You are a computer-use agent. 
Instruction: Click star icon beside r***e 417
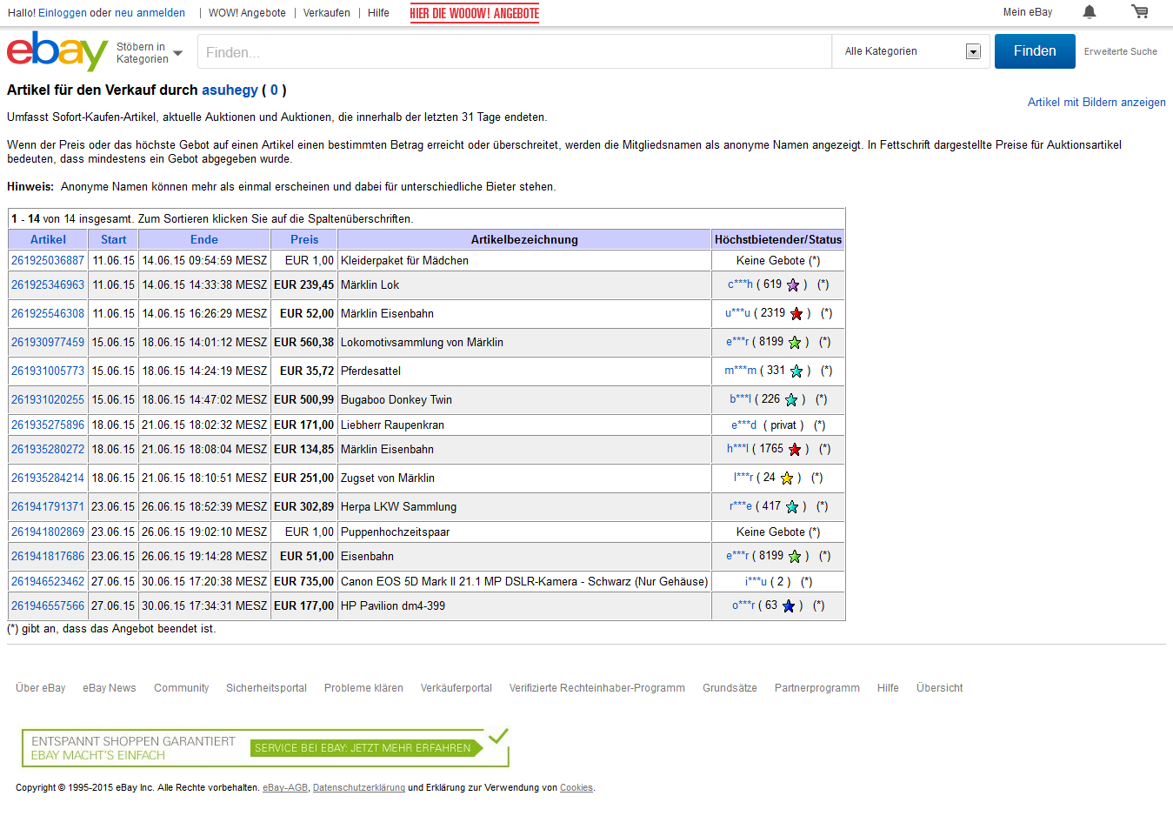point(792,507)
